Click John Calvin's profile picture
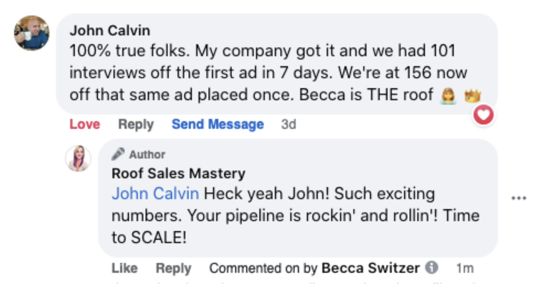This screenshot has width=548, height=304. (32, 33)
